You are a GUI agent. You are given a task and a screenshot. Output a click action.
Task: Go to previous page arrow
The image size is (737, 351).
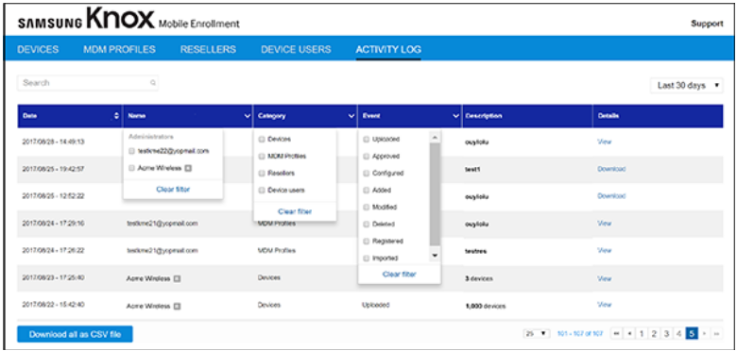[x=628, y=334]
